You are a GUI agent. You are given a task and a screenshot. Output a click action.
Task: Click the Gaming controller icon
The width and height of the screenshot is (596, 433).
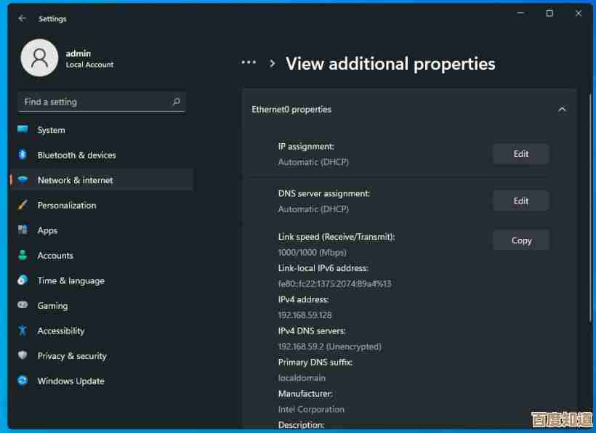click(23, 306)
